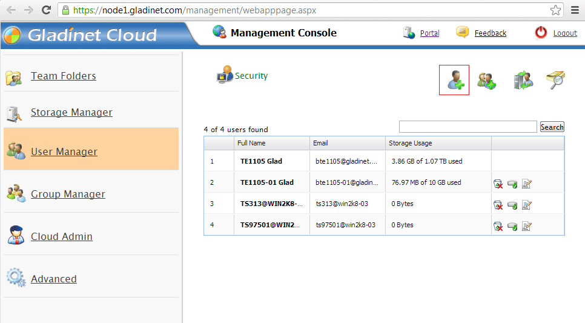The width and height of the screenshot is (585, 323).
Task: Open the browser menu button
Action: [x=575, y=10]
